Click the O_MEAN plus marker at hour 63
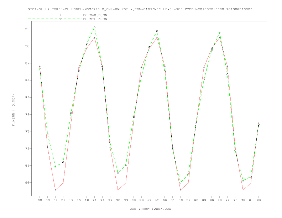Image resolution: width=282 pixels, height=218 pixels. [204, 67]
